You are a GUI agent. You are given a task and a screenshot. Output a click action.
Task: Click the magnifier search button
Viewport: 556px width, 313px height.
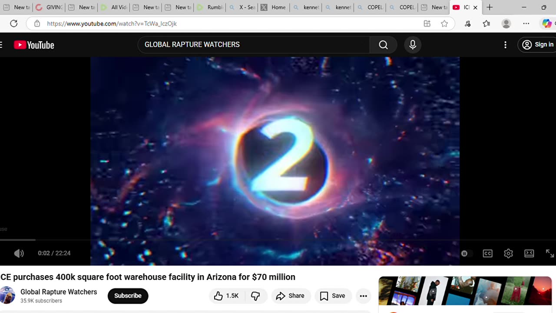(383, 45)
